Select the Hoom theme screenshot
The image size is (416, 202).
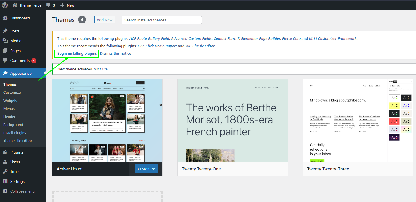click(107, 121)
